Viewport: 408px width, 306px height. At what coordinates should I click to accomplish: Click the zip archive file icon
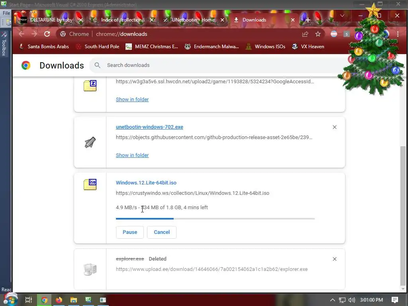click(x=90, y=86)
